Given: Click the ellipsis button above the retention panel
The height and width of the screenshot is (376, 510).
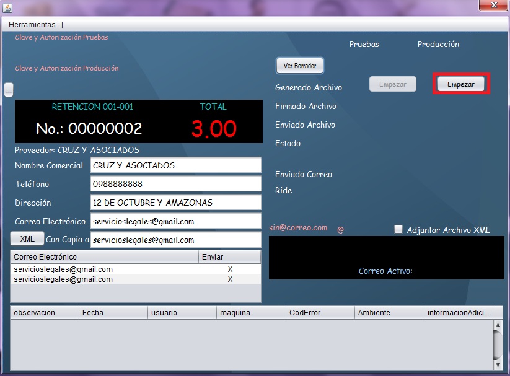Looking at the screenshot, I should tap(9, 90).
